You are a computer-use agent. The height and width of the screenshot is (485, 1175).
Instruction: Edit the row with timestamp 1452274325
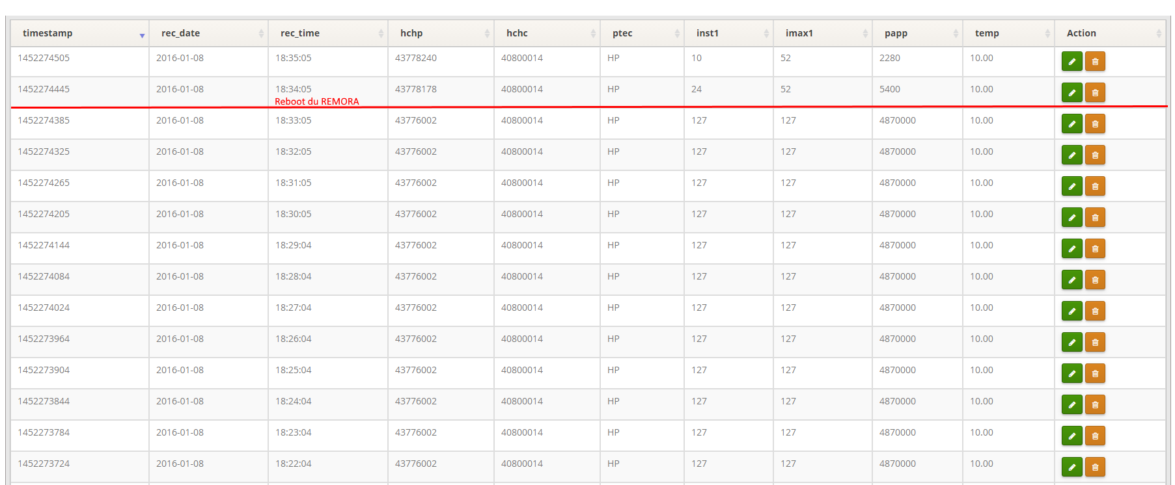tap(1071, 155)
